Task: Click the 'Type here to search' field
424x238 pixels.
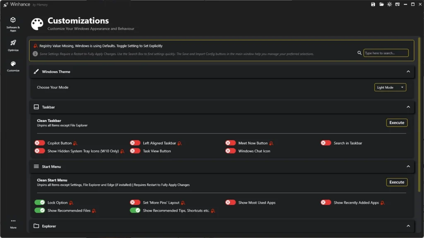Action: 385,53
